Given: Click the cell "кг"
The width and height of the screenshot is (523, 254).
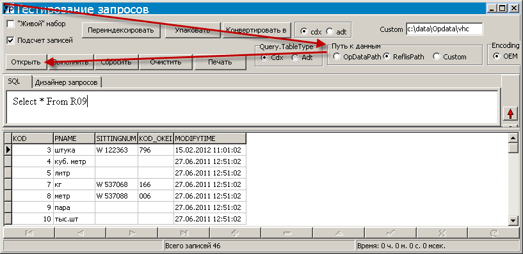Looking at the screenshot, I should [x=74, y=184].
